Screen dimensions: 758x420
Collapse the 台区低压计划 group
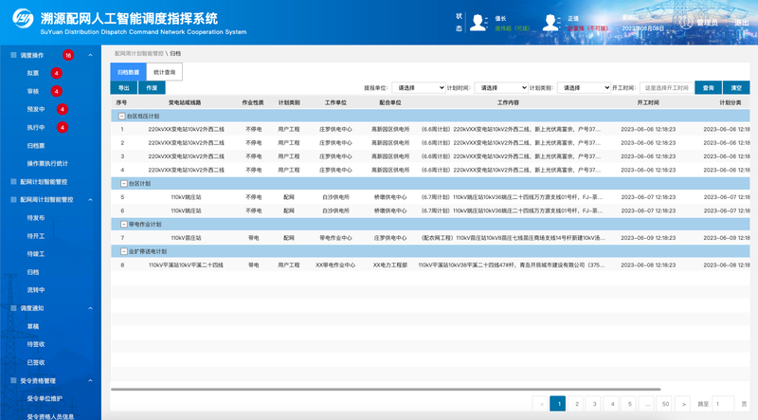(122, 116)
